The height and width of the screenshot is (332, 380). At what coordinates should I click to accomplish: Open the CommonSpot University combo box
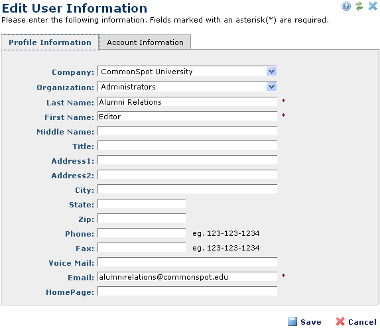click(x=187, y=72)
